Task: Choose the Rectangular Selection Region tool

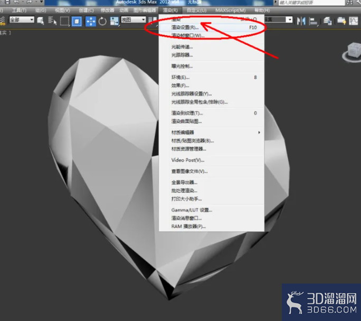Action: [65, 21]
